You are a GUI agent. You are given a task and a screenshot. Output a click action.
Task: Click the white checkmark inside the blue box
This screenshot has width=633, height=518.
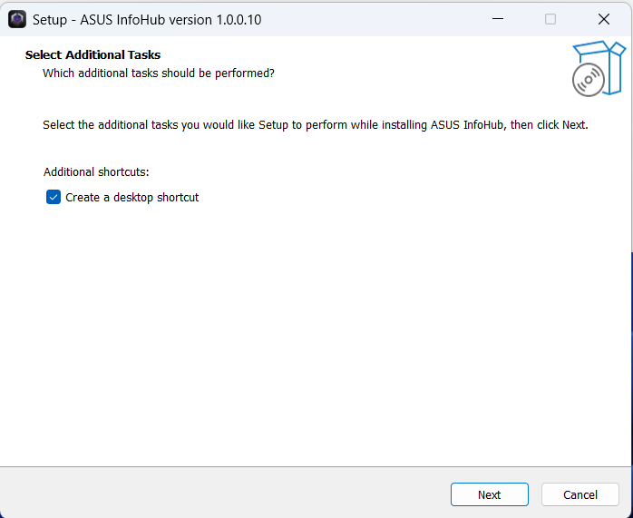(x=54, y=198)
